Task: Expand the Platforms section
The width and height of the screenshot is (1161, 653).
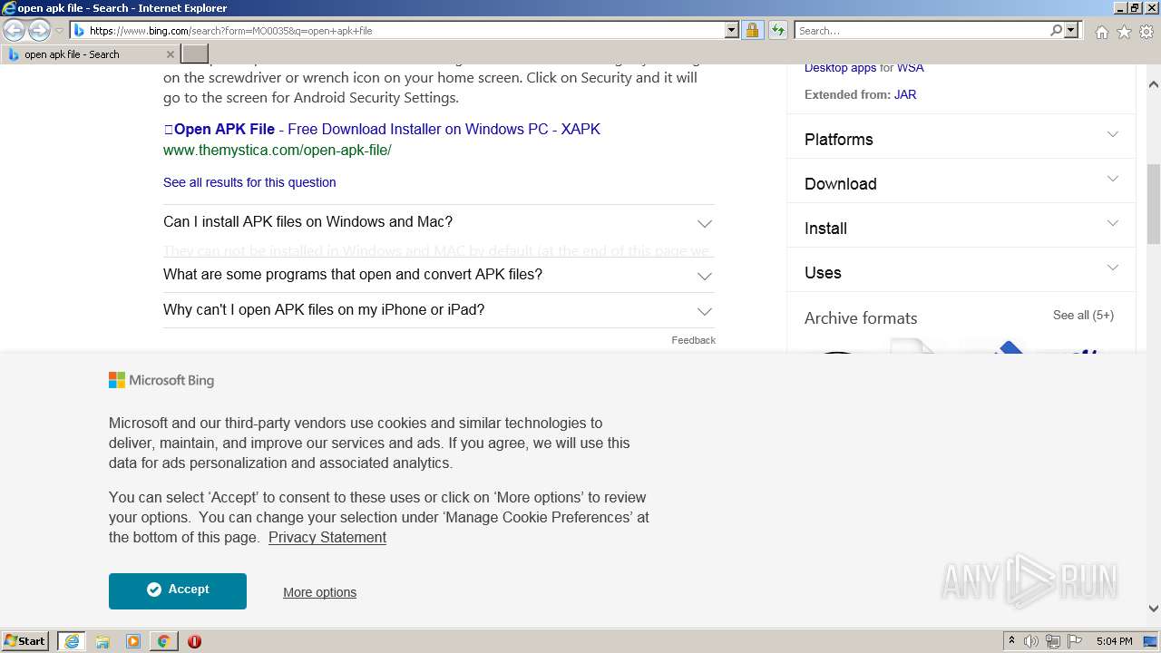Action: [961, 139]
